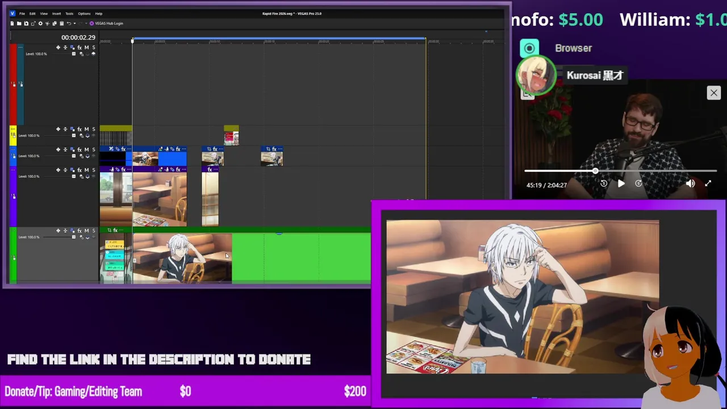Solo the red track
Viewport: 727px width, 409px height.
[93, 48]
